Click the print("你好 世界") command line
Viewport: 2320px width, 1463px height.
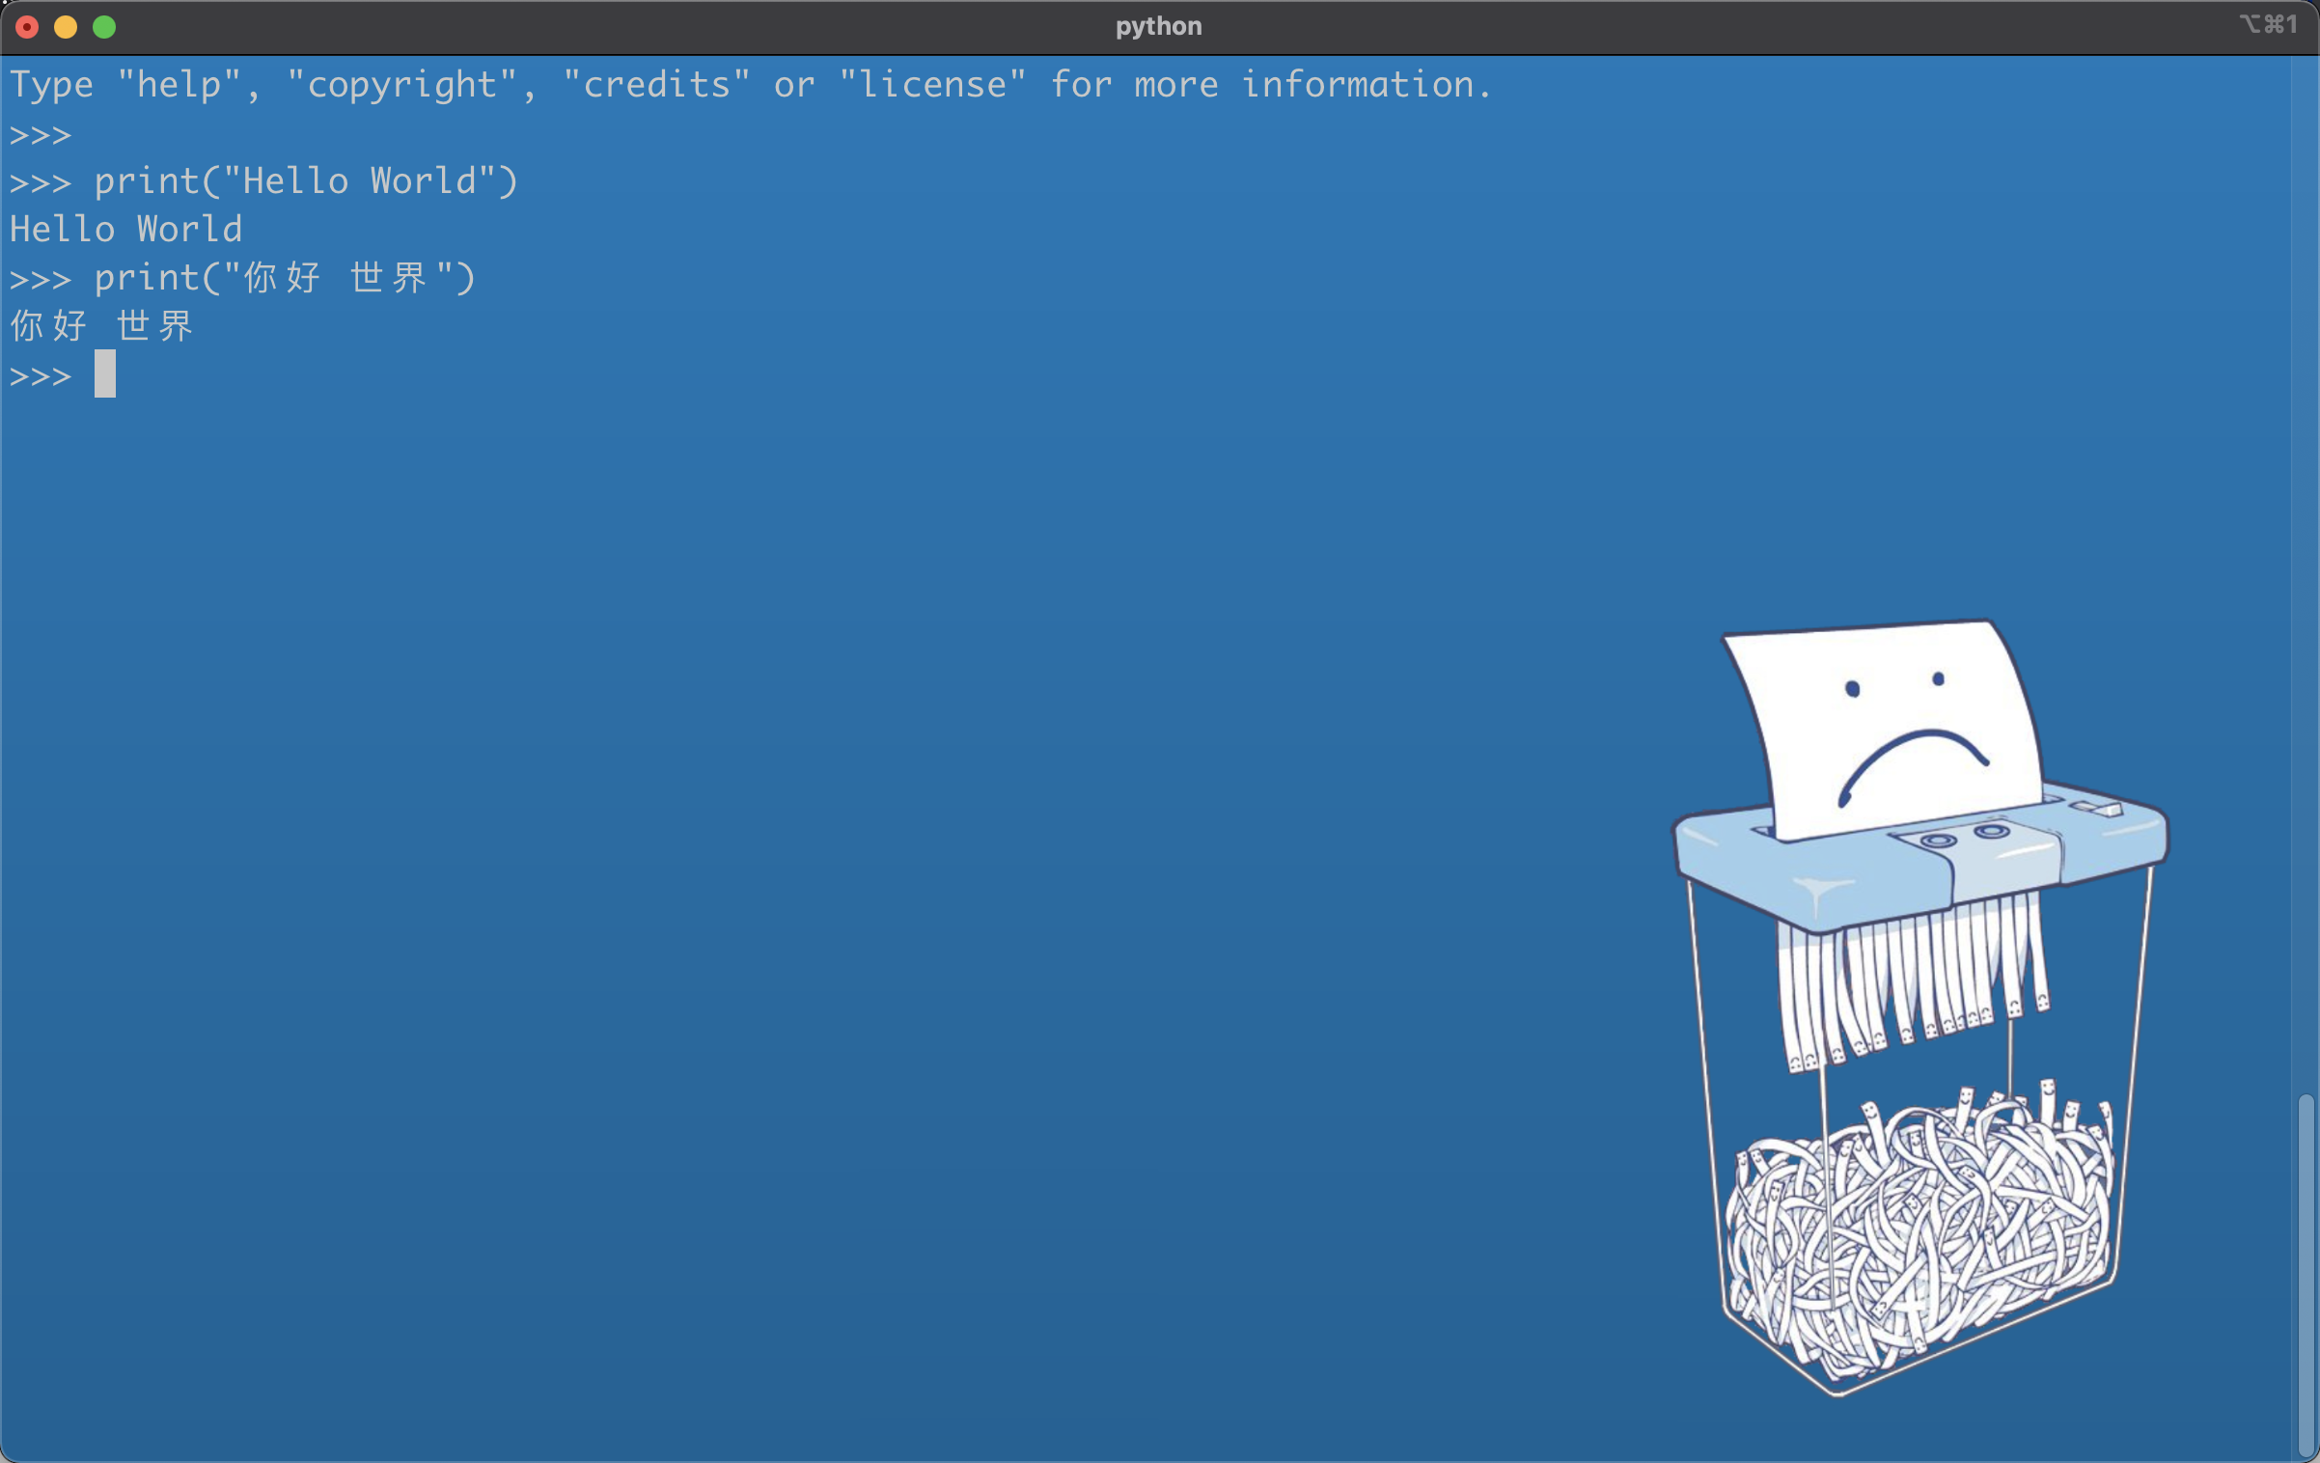pyautogui.click(x=243, y=278)
